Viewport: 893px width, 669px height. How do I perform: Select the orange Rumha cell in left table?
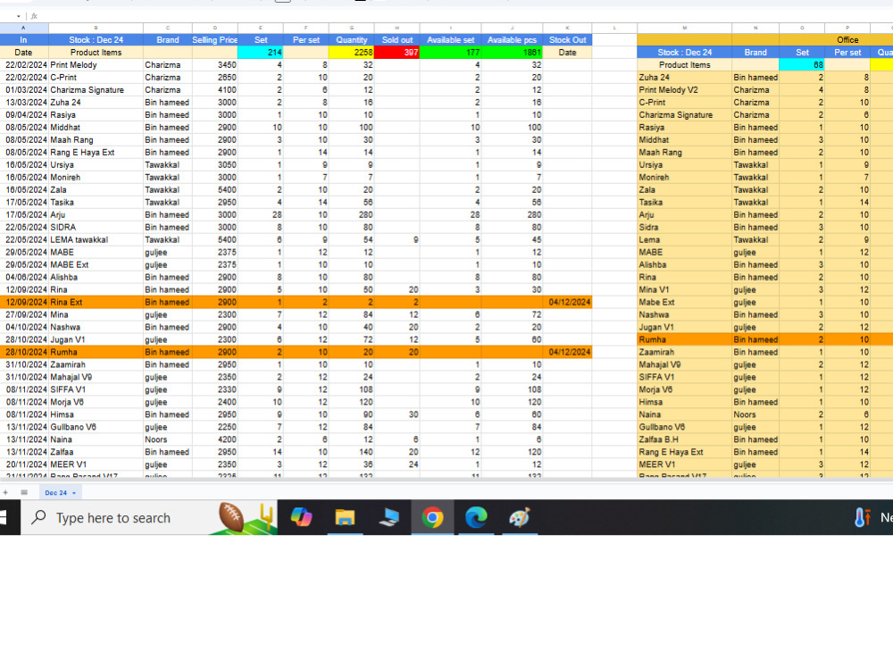96,352
